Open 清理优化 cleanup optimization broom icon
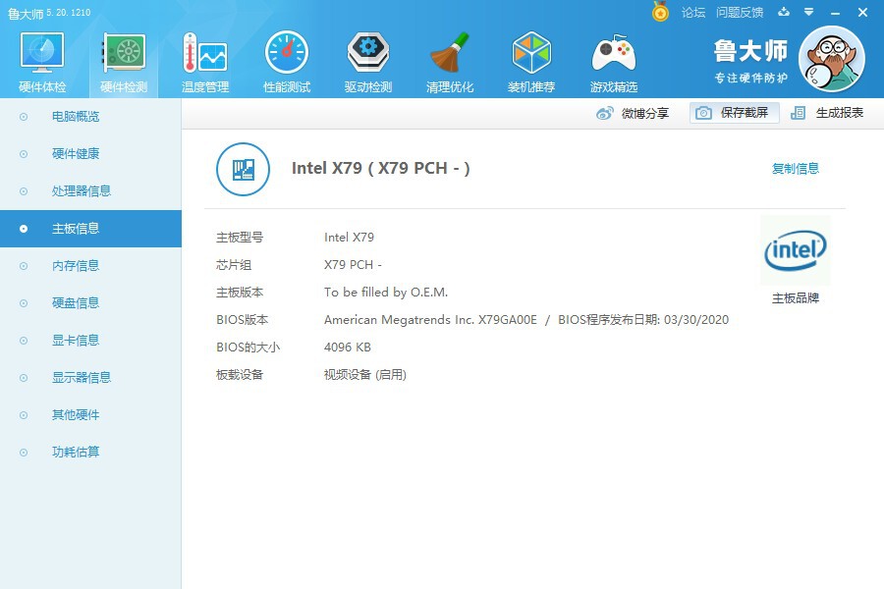 pyautogui.click(x=450, y=61)
